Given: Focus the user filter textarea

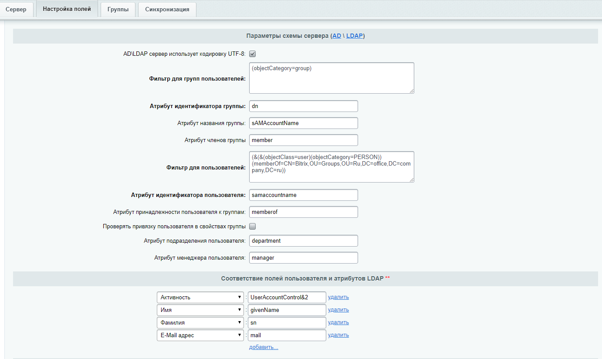Looking at the screenshot, I should pos(331,167).
